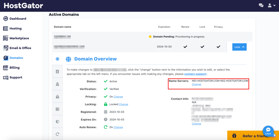Image resolution: width=279 pixels, height=140 pixels.
Task: Open the auto-renew refresh tab icon
Action: [x=57, y=134]
